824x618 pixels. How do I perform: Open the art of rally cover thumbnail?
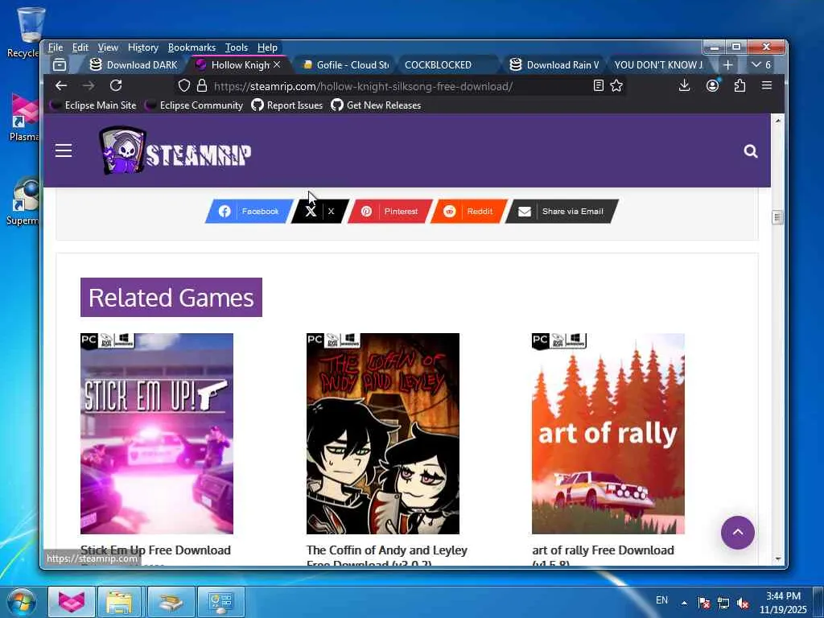coord(608,434)
